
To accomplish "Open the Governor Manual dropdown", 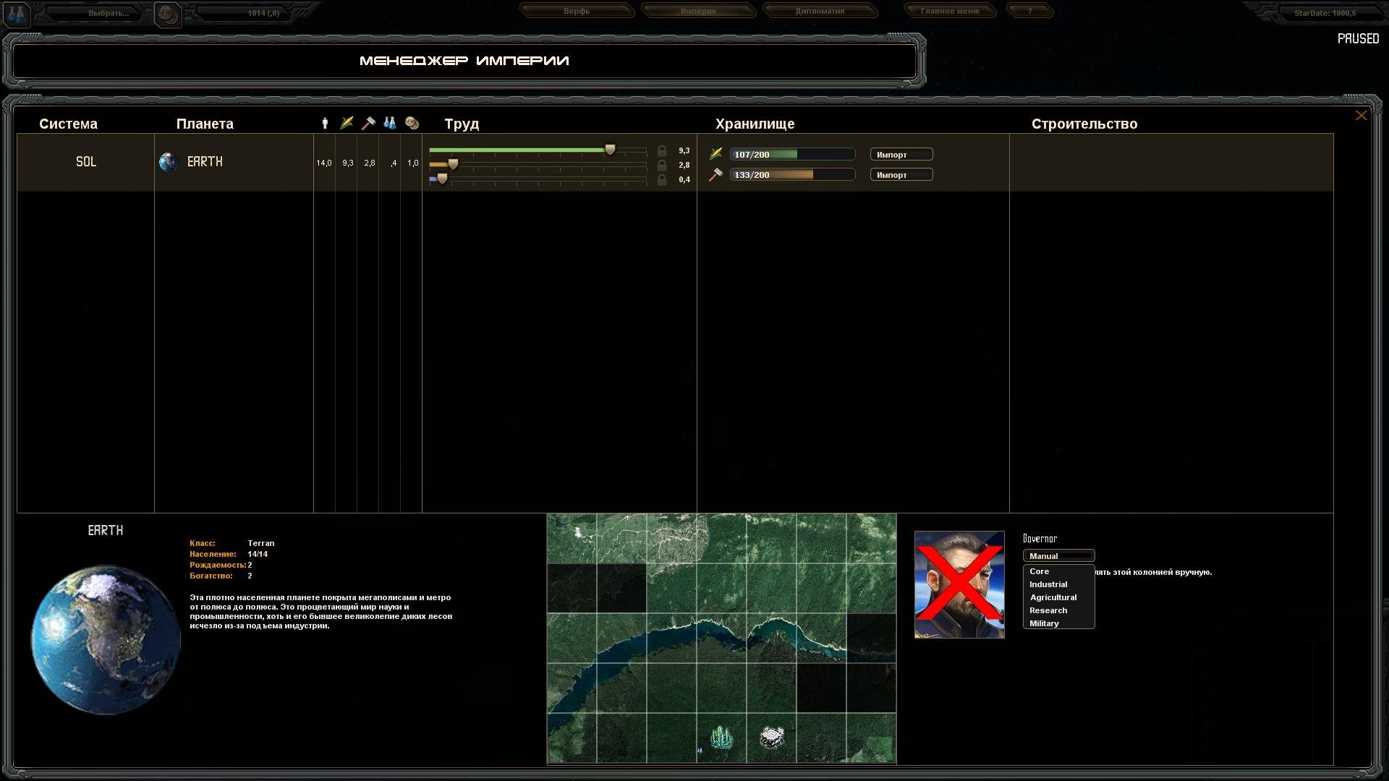I will 1058,556.
